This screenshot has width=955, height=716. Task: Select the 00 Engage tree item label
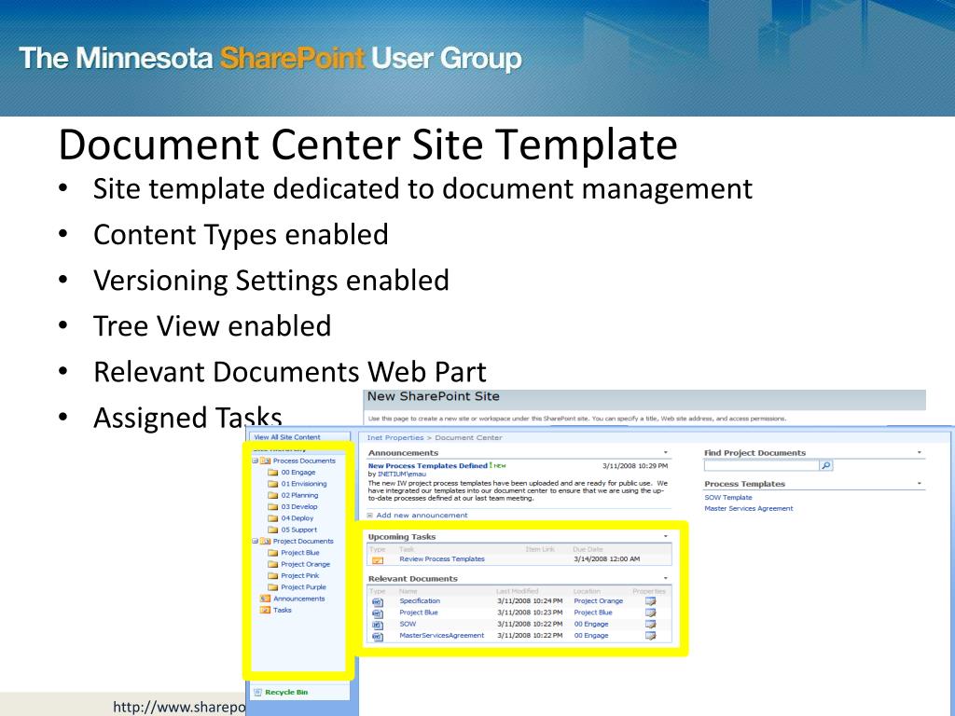coord(298,473)
